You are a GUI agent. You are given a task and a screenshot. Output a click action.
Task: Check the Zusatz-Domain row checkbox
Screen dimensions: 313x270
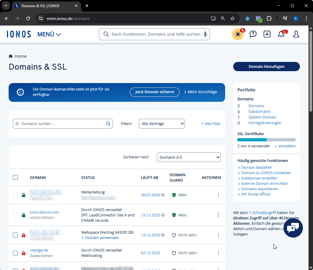tap(15, 253)
